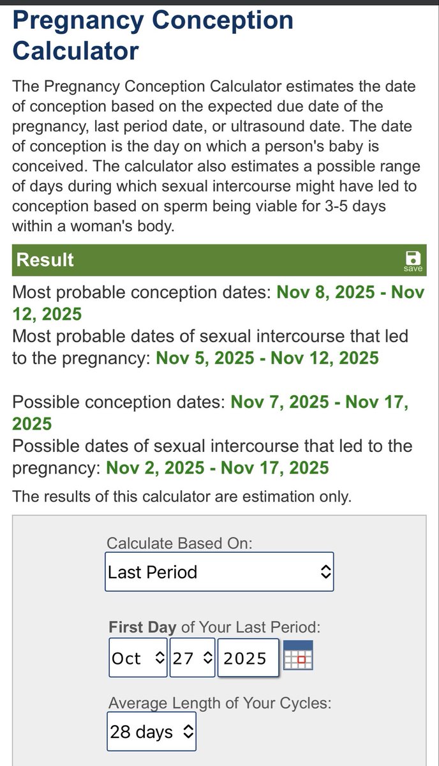Viewport: 439px width, 766px height.
Task: Click the results are estimation only note
Action: pyautogui.click(x=182, y=496)
